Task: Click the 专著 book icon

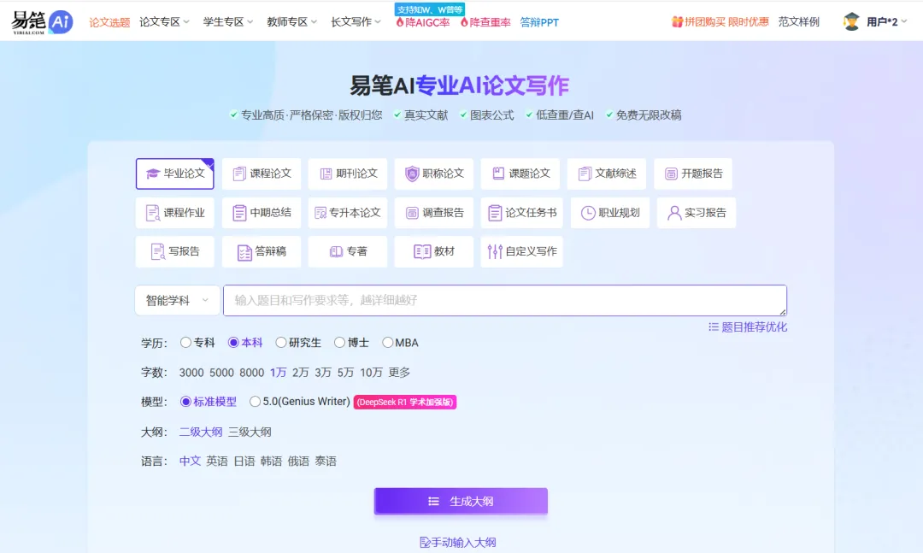Action: coord(336,251)
